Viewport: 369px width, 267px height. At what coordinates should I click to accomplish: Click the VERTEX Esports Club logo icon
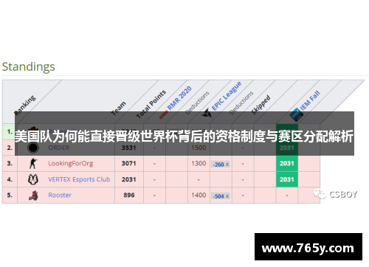[33, 179]
